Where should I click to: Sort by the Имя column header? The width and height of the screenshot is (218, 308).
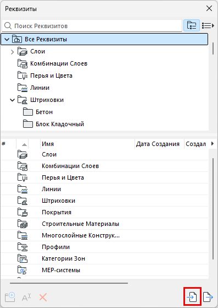(87, 144)
